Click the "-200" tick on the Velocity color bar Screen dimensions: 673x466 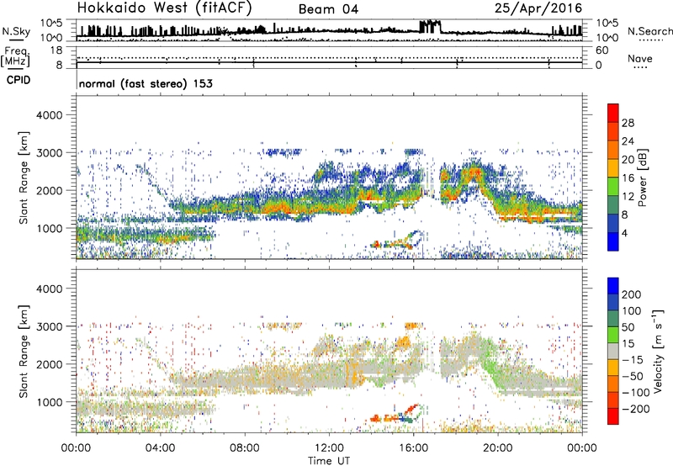[x=636, y=409]
